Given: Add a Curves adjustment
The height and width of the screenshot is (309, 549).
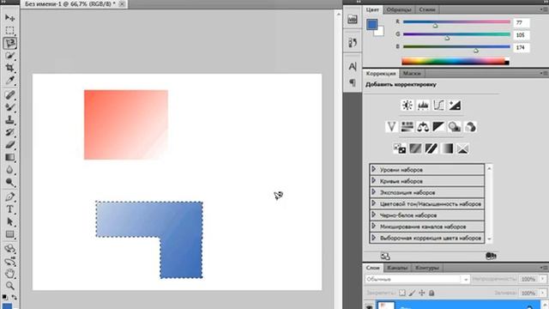Looking at the screenshot, I should click(x=438, y=105).
